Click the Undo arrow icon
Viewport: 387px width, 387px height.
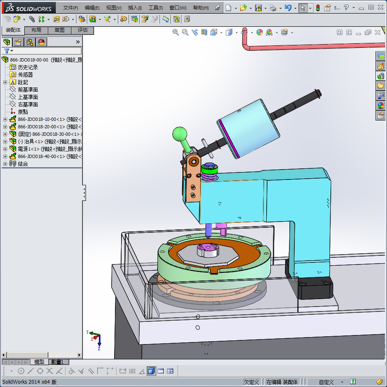tap(288, 8)
